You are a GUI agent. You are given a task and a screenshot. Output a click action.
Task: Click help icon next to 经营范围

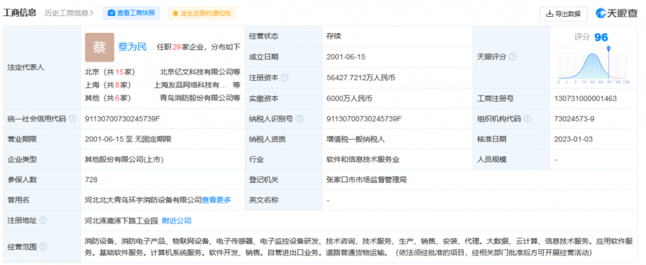[x=43, y=246]
